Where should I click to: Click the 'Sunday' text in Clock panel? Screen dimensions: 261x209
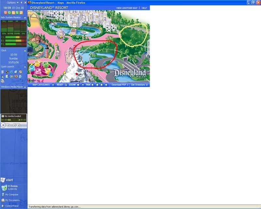(x=13, y=58)
